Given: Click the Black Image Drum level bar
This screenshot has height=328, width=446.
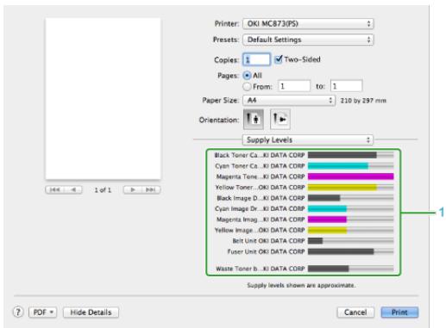Looking at the screenshot, I should point(350,198).
